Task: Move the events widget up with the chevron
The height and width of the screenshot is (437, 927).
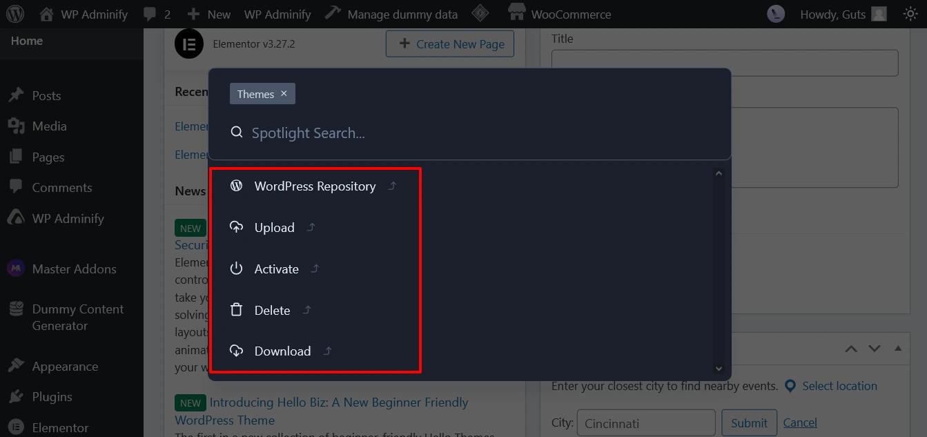Action: 851,349
